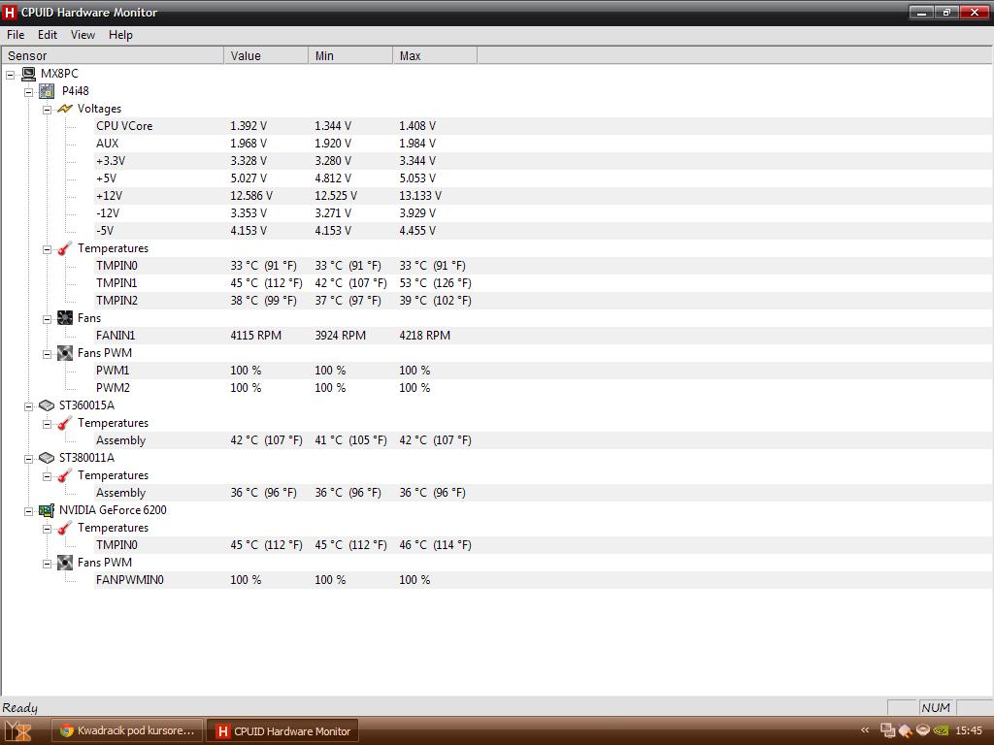The width and height of the screenshot is (994, 745).
Task: Click the network connections tray icon
Action: (887, 730)
